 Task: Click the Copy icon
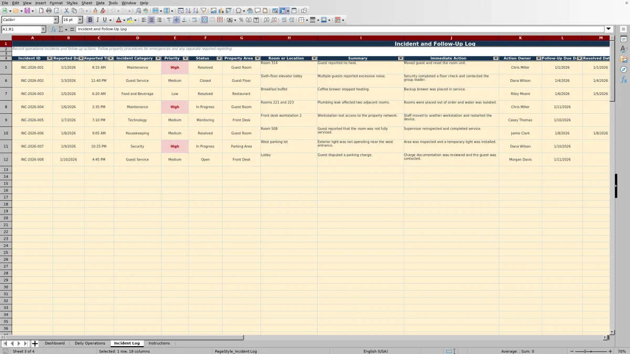pos(74,10)
